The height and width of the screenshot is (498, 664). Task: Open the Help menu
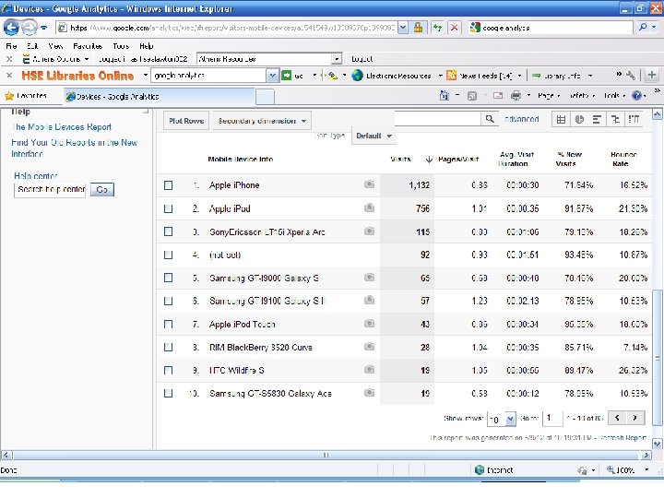coord(146,46)
